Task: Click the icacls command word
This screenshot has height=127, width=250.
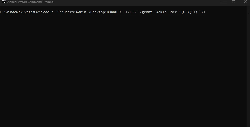Action: [x=47, y=12]
